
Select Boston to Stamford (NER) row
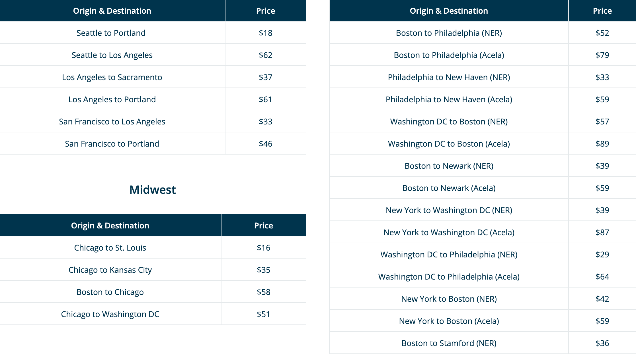pos(483,343)
